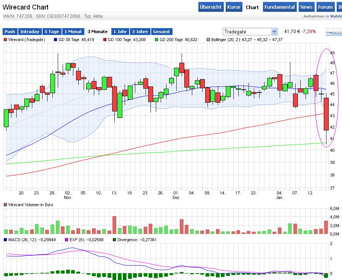342x280 pixels.
Task: Click the Aufnehmen in Watchlist link
Action: (x=323, y=16)
